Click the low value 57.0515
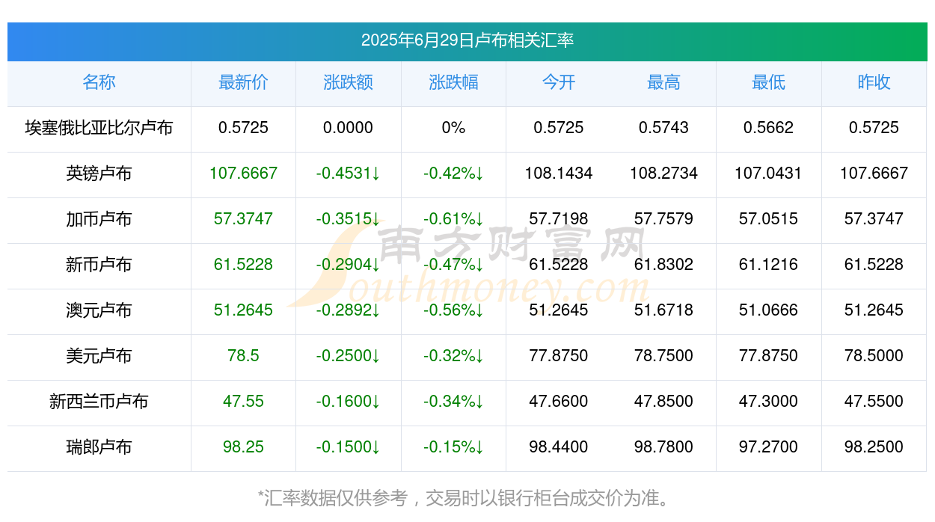935x522 pixels. click(769, 219)
